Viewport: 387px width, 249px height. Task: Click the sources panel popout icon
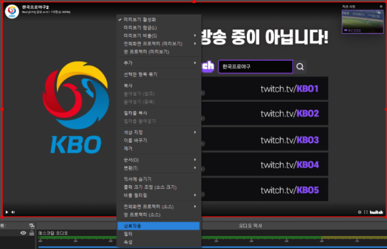tap(32, 226)
